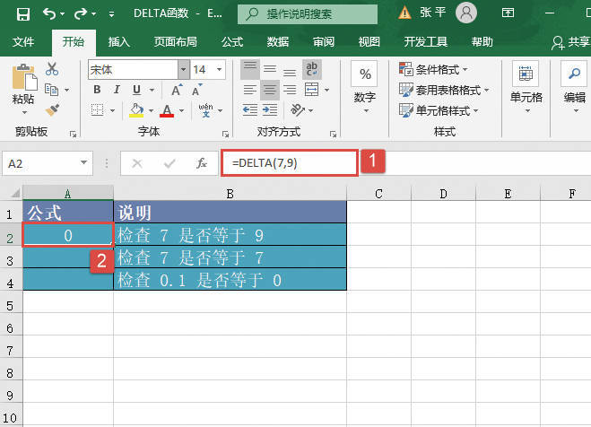Screen dimensions: 591x427
Task: Toggle Bold formatting
Action: [95, 90]
